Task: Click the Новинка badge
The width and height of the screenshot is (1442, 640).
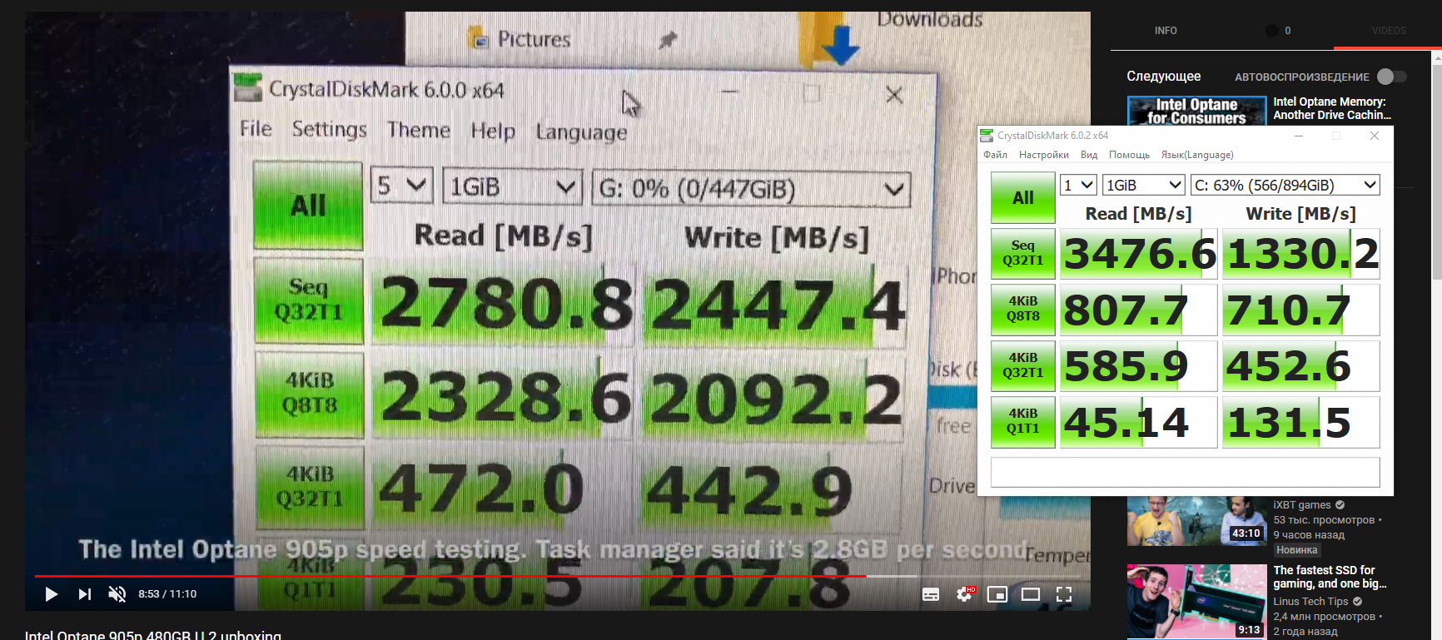Action: (1297, 550)
